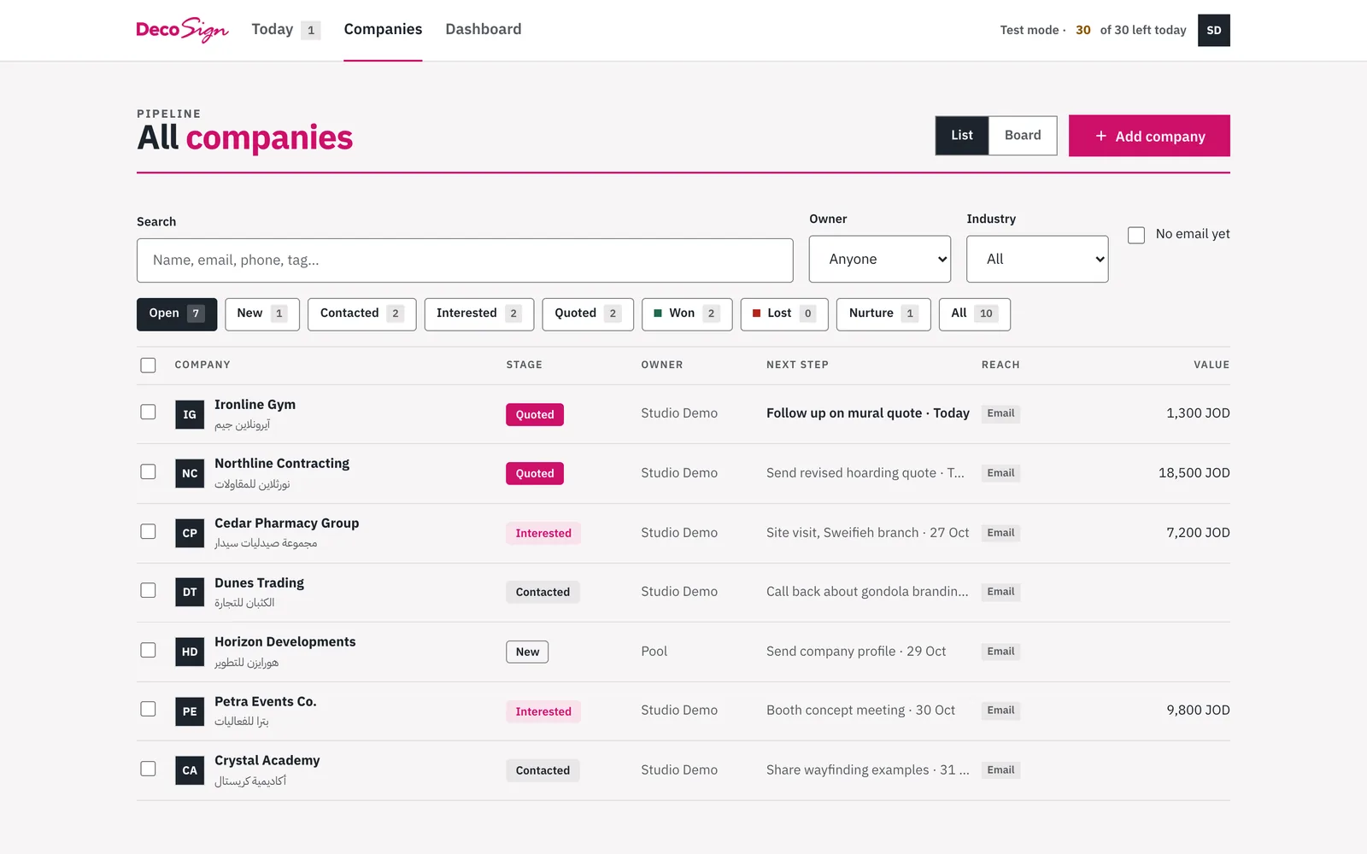Open Petra Events Co. company name
This screenshot has height=854, width=1367.
coord(266,702)
